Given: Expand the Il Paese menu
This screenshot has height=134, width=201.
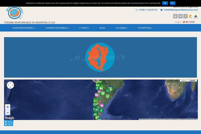Looking at the screenshot, I should point(84,28).
